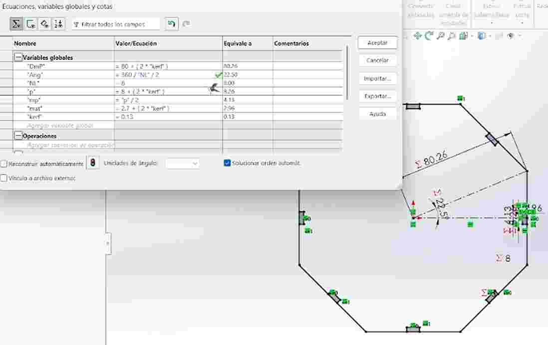The width and height of the screenshot is (548, 345).
Task: Click the Comentarios column header
Action: [x=307, y=44]
